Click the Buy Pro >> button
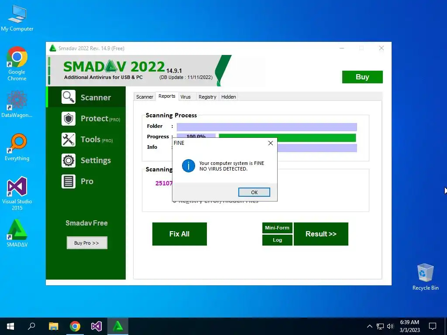Screen dimensions: 447x335 (x=87, y=243)
